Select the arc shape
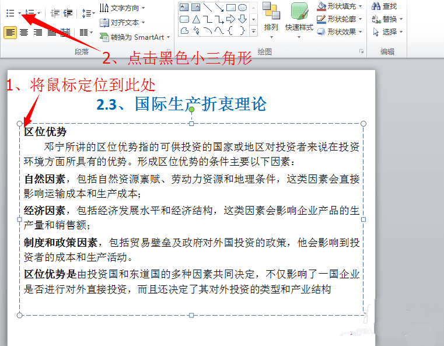The height and width of the screenshot is (346, 444). (x=208, y=30)
